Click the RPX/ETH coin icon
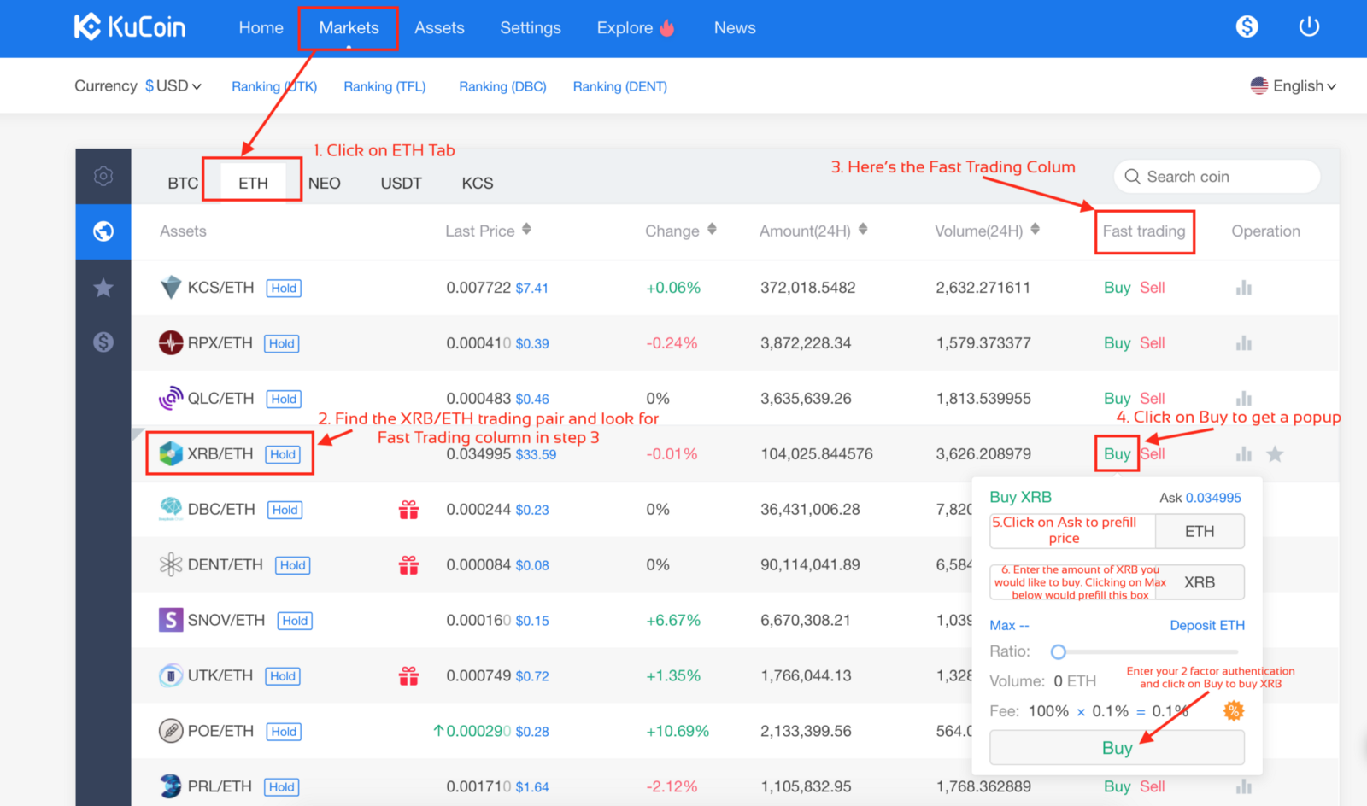1367x806 pixels. click(171, 342)
